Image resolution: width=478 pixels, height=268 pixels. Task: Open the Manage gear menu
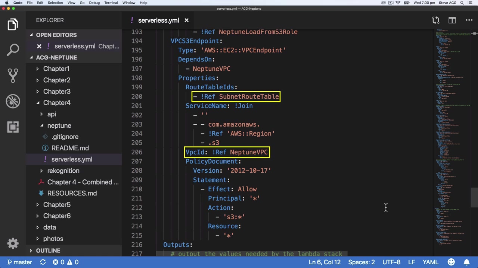coord(13,243)
